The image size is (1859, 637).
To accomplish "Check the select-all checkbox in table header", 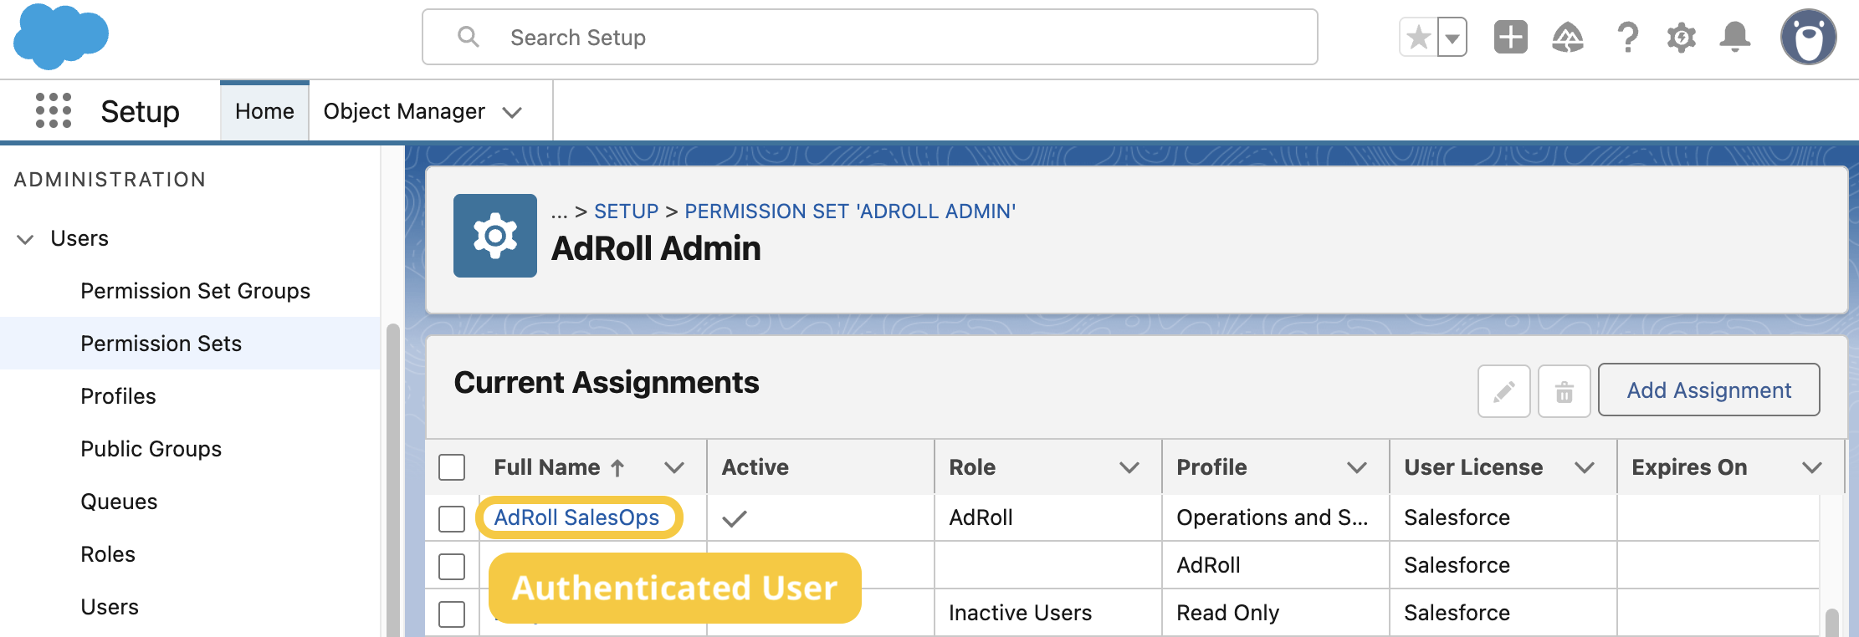I will coord(452,467).
